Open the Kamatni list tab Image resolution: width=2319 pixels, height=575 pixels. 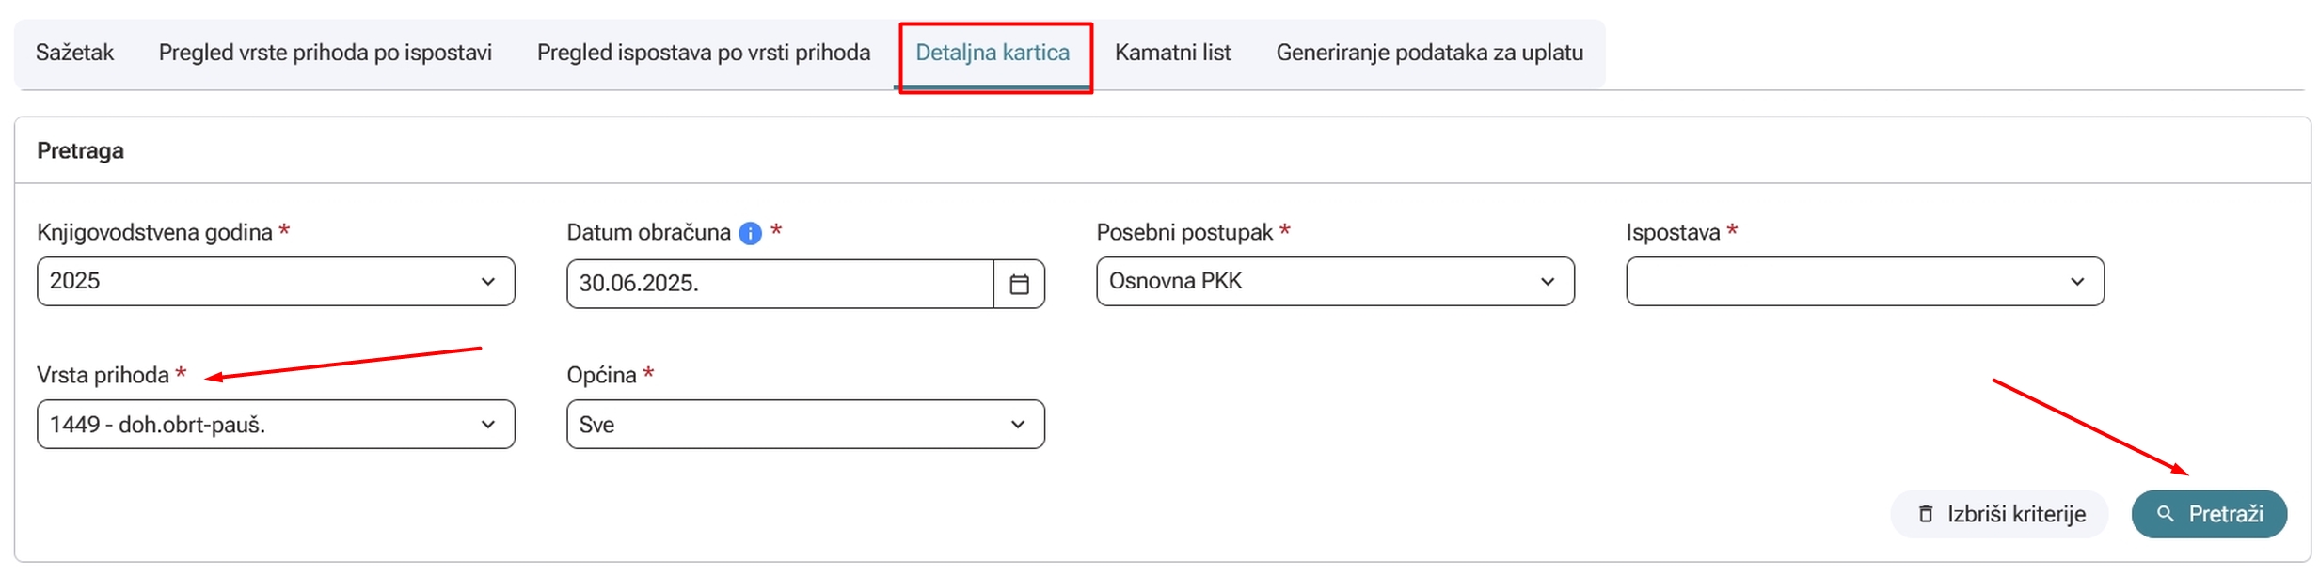click(x=1172, y=54)
